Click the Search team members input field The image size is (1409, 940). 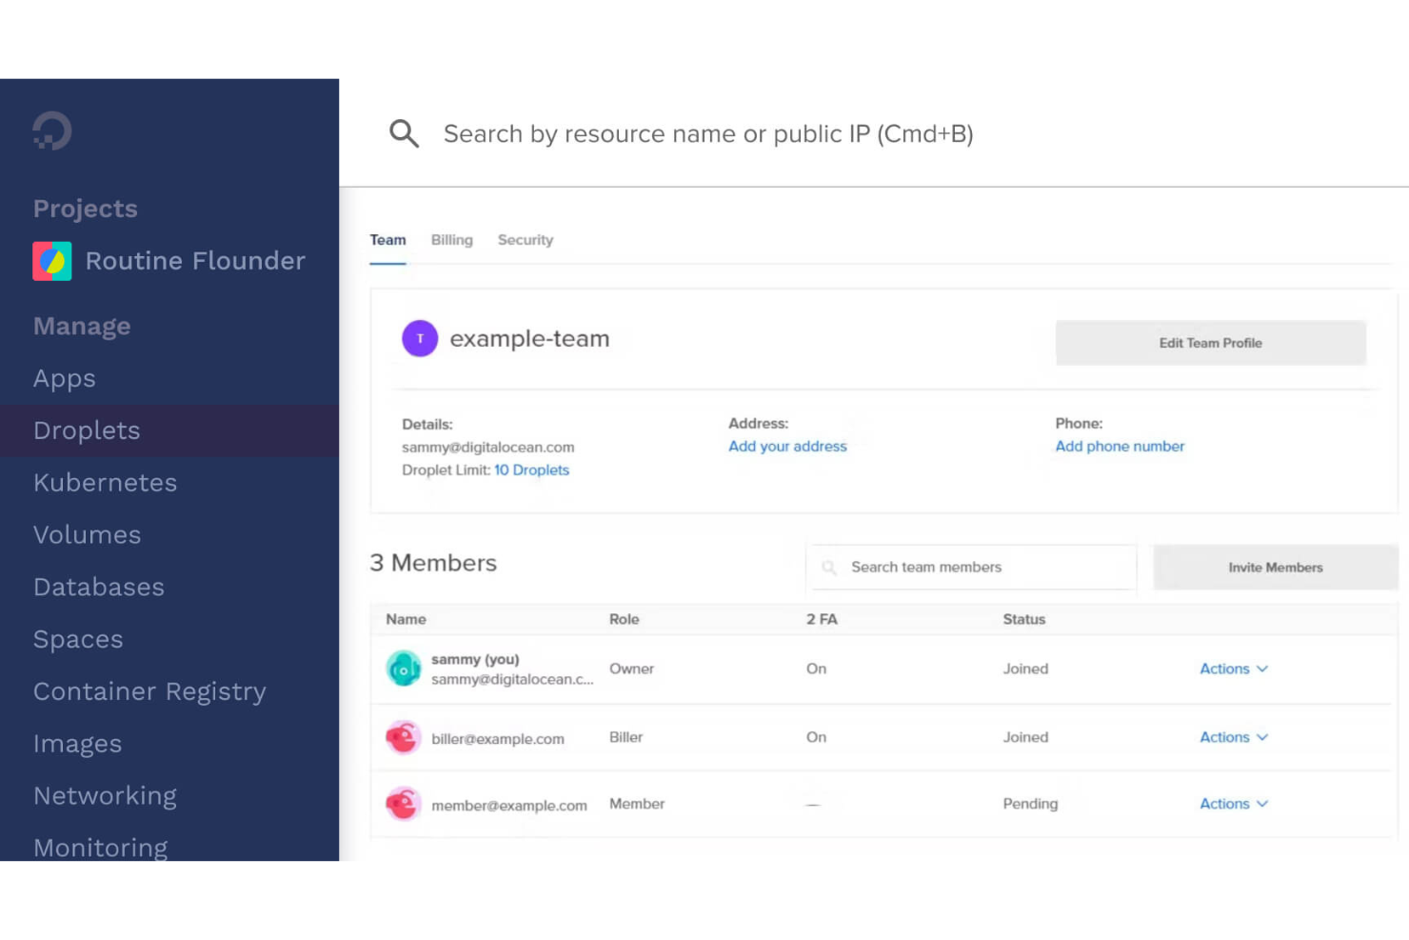pyautogui.click(x=971, y=567)
